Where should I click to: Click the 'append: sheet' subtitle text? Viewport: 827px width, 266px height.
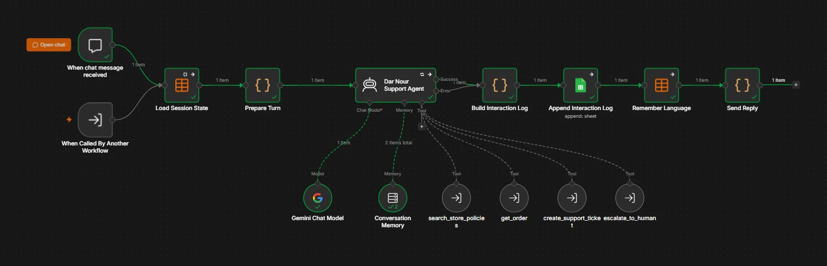tap(581, 117)
